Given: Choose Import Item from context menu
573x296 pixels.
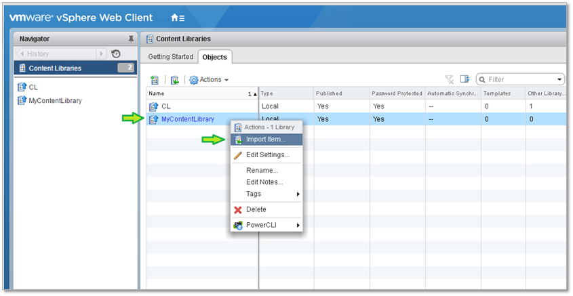Looking at the screenshot, I should pyautogui.click(x=266, y=140).
